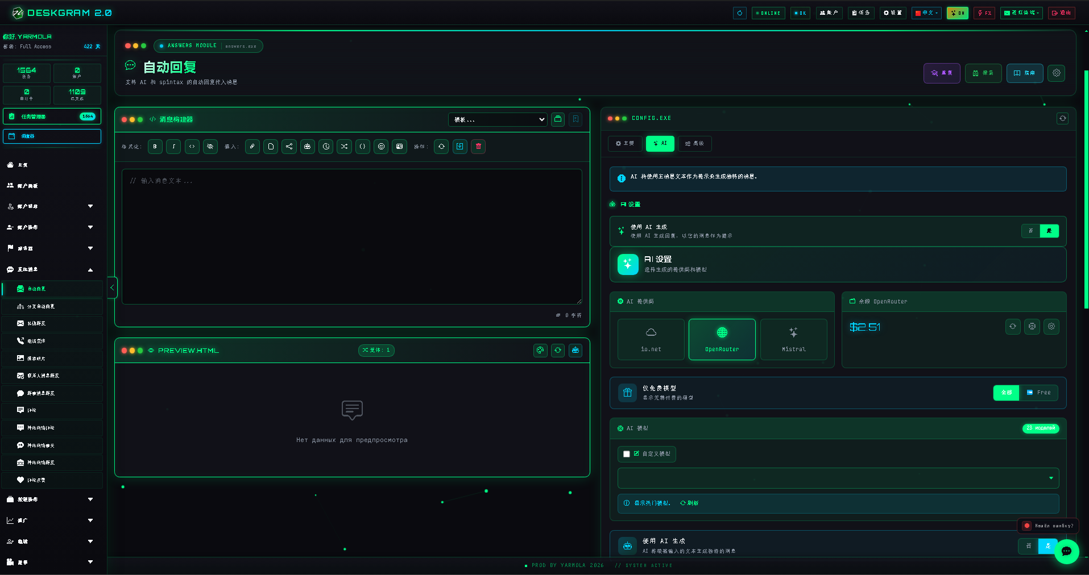Click the red trash icon to clear the message

tap(478, 147)
